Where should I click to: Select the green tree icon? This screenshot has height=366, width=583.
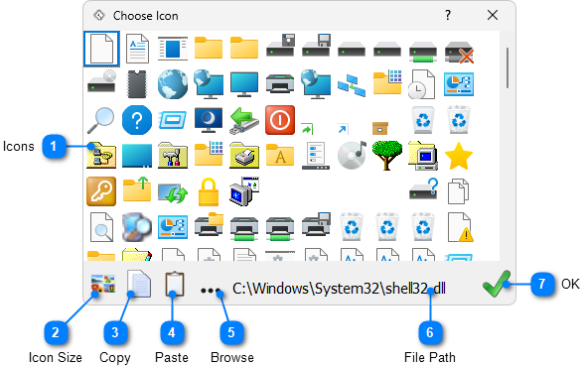387,155
